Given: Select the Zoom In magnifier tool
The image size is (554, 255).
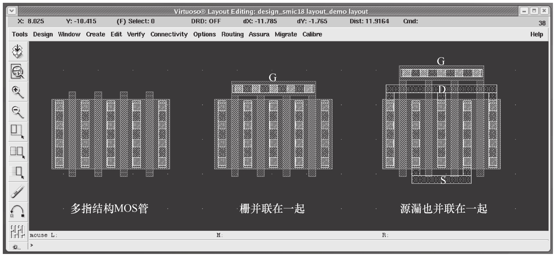Looking at the screenshot, I should coord(18,92).
